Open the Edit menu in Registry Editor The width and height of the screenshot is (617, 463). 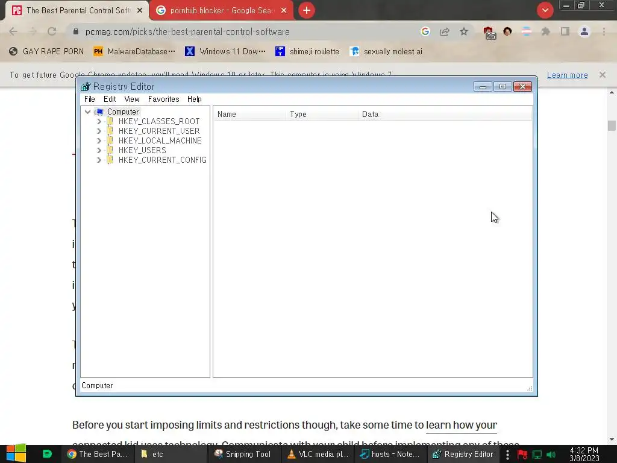[x=110, y=99]
